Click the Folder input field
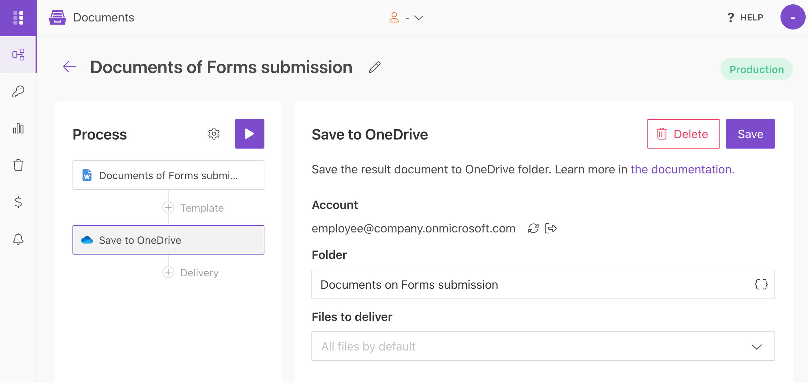This screenshot has height=383, width=808. (x=543, y=284)
